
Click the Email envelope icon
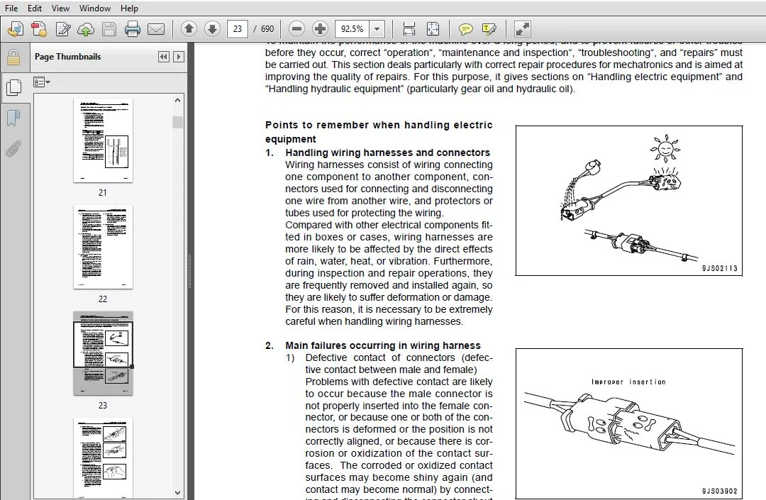click(156, 29)
